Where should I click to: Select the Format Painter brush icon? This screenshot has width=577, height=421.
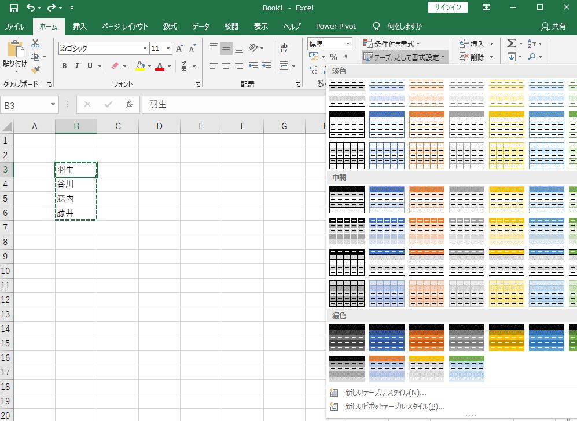[35, 69]
